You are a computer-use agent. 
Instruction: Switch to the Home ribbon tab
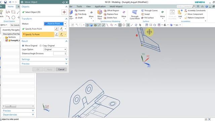[x=10, y=6]
